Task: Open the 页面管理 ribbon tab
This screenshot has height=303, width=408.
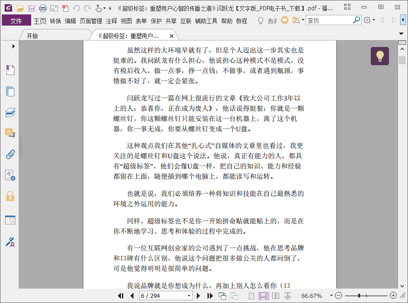Action: coord(91,21)
